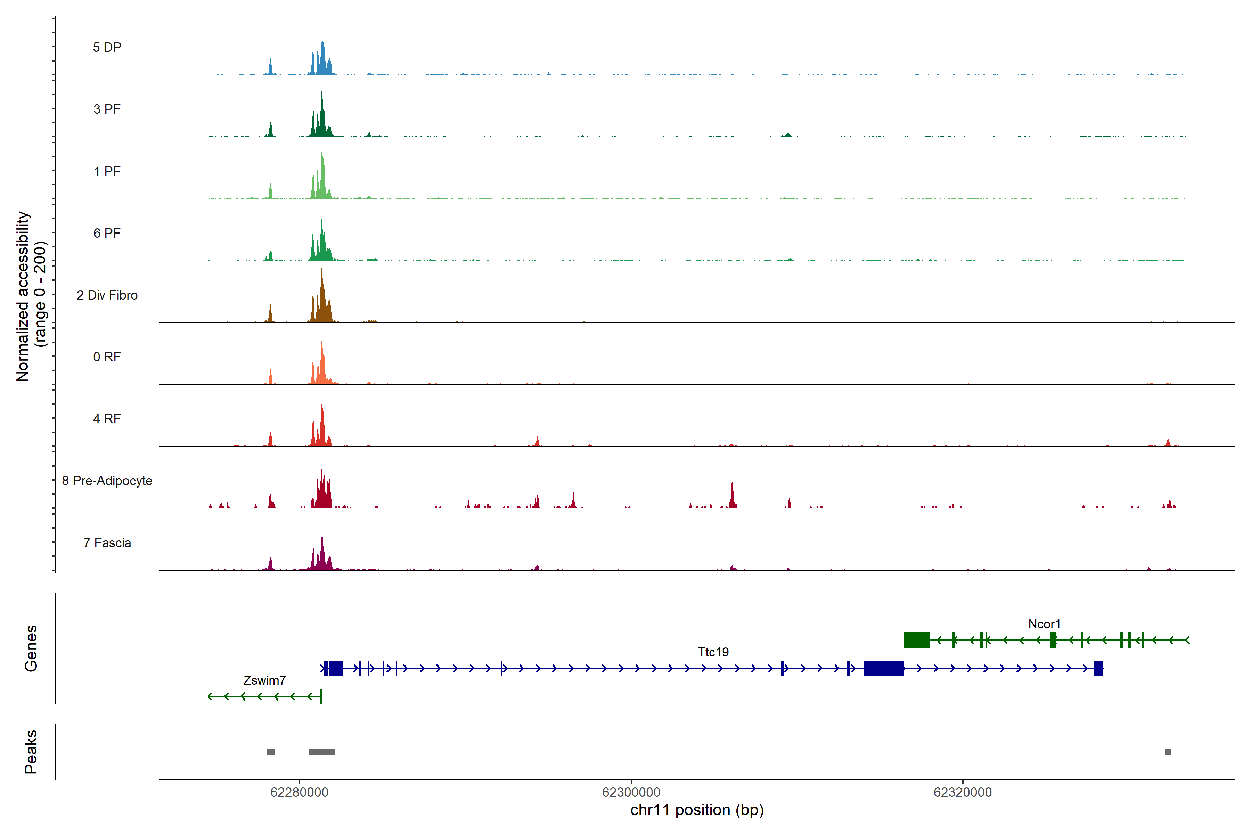Click the chr11 position (bp) axis title
This screenshot has height=834, width=1251.
(697, 810)
